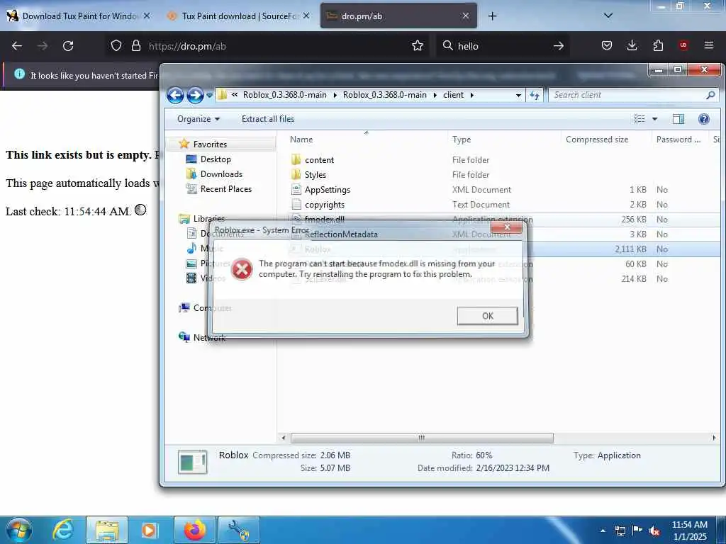The height and width of the screenshot is (544, 726).
Task: Show hidden tray icons arrow
Action: [603, 531]
